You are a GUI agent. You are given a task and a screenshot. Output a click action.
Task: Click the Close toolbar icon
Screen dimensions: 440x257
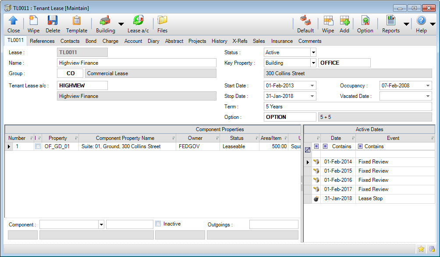tap(13, 21)
